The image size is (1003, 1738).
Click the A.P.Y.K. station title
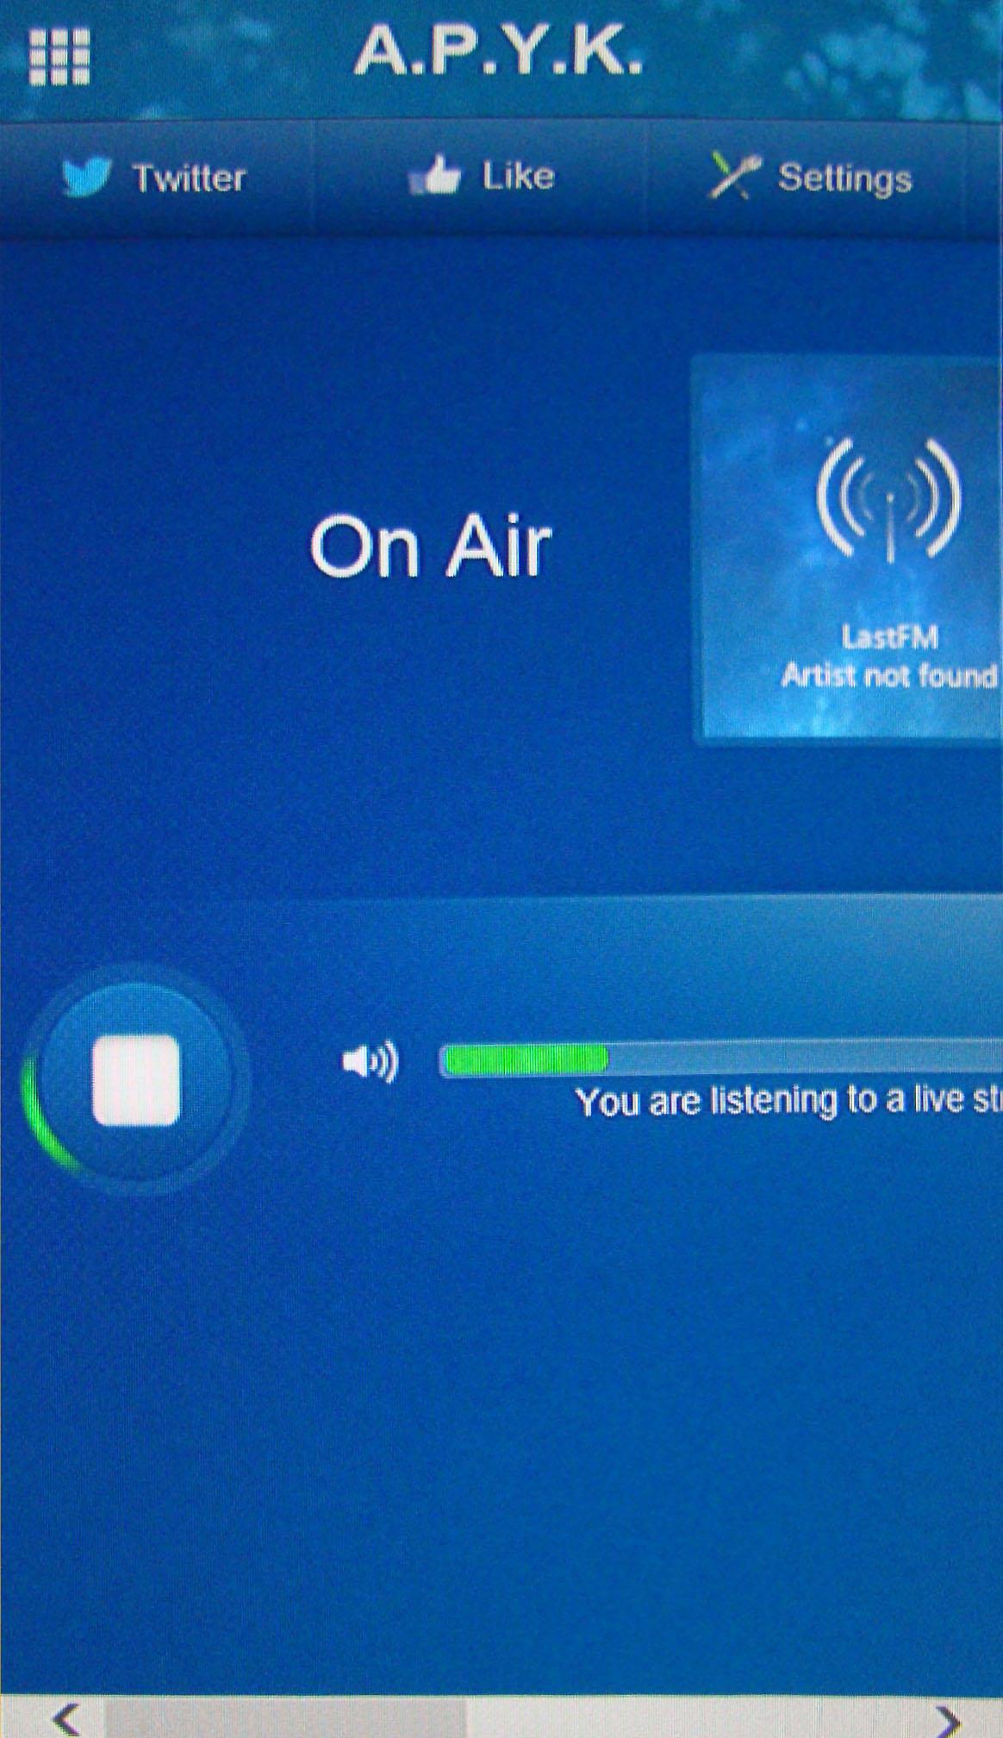[498, 52]
